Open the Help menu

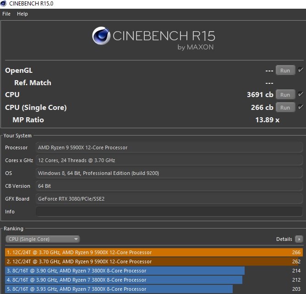[x=22, y=14]
